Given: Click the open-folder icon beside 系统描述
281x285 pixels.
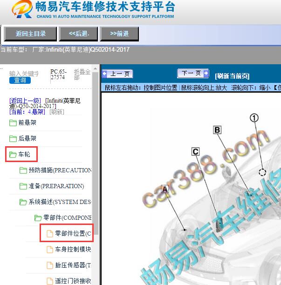Looking at the screenshot, I should 23,202.
